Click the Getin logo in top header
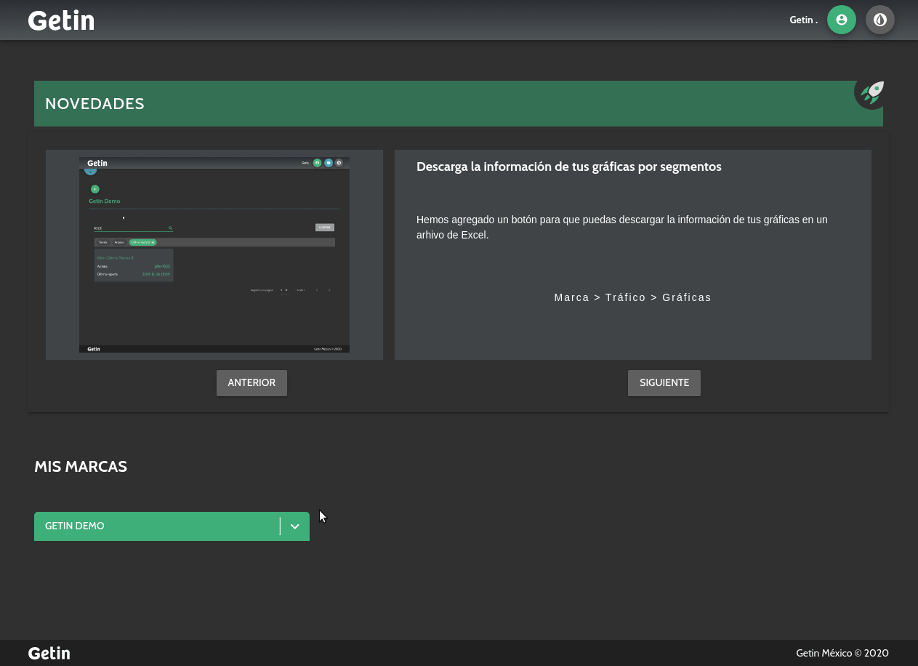 [x=61, y=20]
